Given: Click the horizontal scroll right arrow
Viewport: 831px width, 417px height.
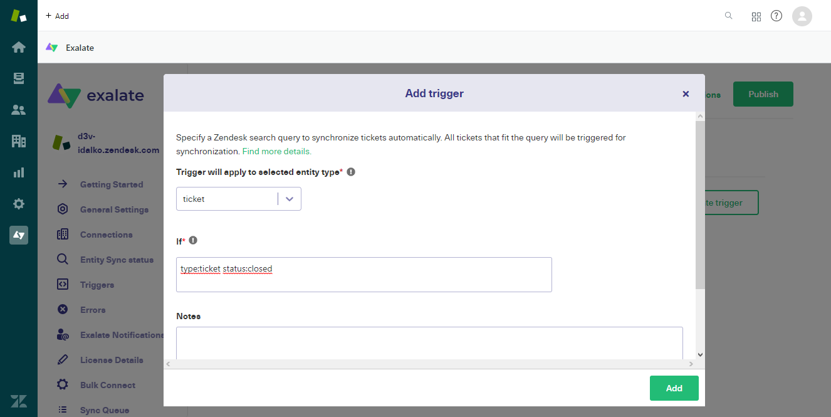Looking at the screenshot, I should coord(691,364).
